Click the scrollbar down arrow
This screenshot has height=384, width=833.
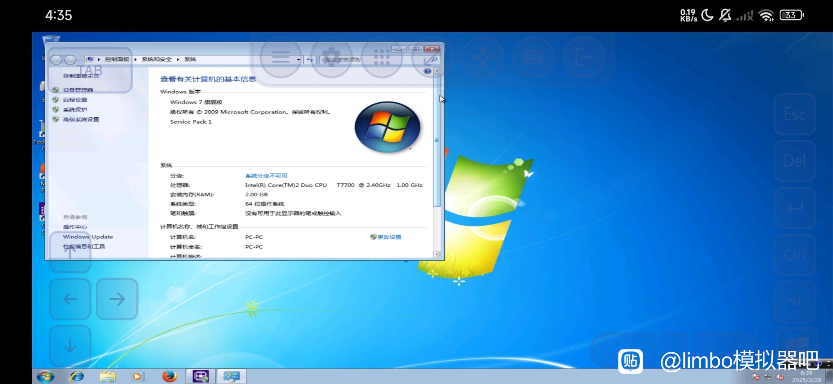click(x=436, y=254)
